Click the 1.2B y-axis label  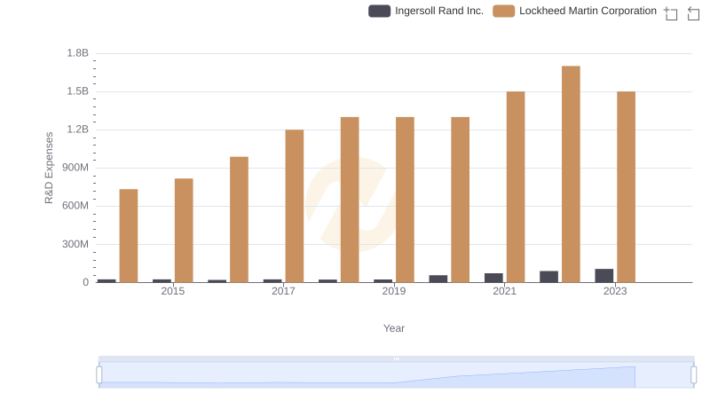[x=78, y=130]
